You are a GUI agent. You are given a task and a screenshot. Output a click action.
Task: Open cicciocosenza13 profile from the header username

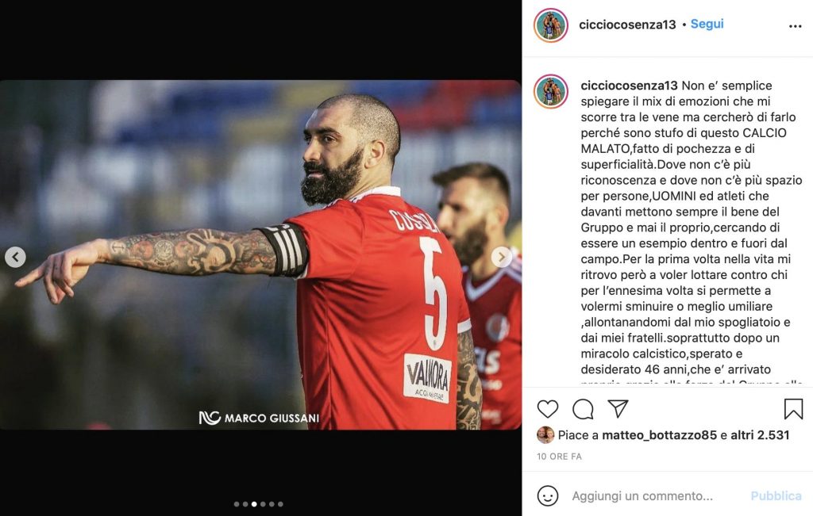coord(627,25)
